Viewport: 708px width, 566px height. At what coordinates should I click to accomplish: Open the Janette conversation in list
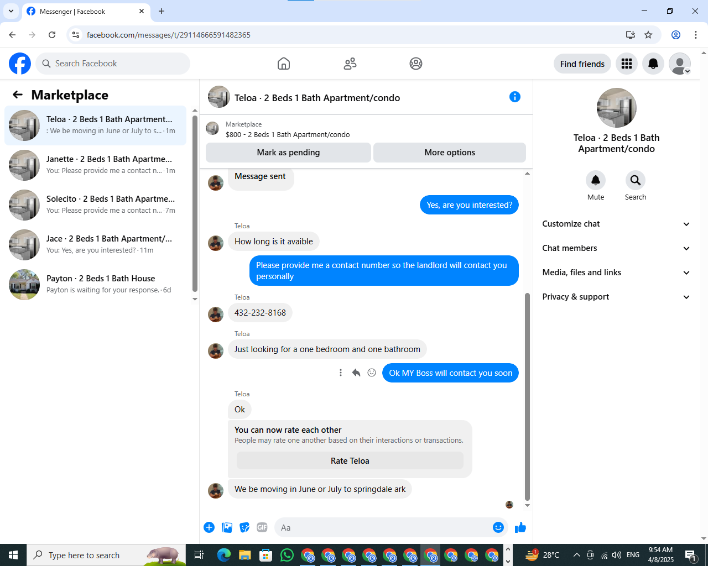(96, 165)
